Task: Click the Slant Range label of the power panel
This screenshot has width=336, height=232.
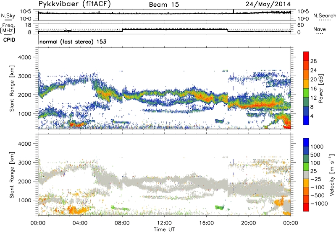Action: point(12,88)
